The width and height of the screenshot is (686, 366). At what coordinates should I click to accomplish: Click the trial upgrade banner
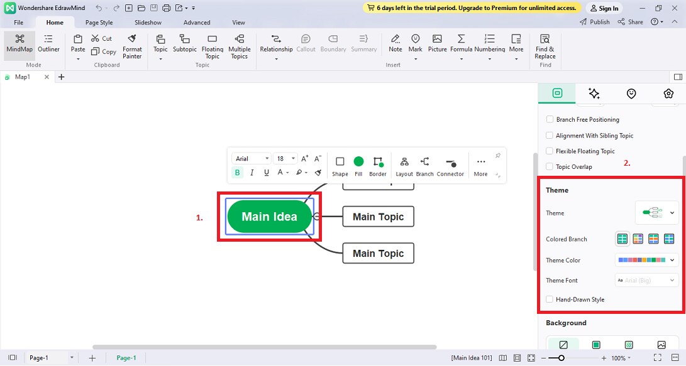(472, 8)
